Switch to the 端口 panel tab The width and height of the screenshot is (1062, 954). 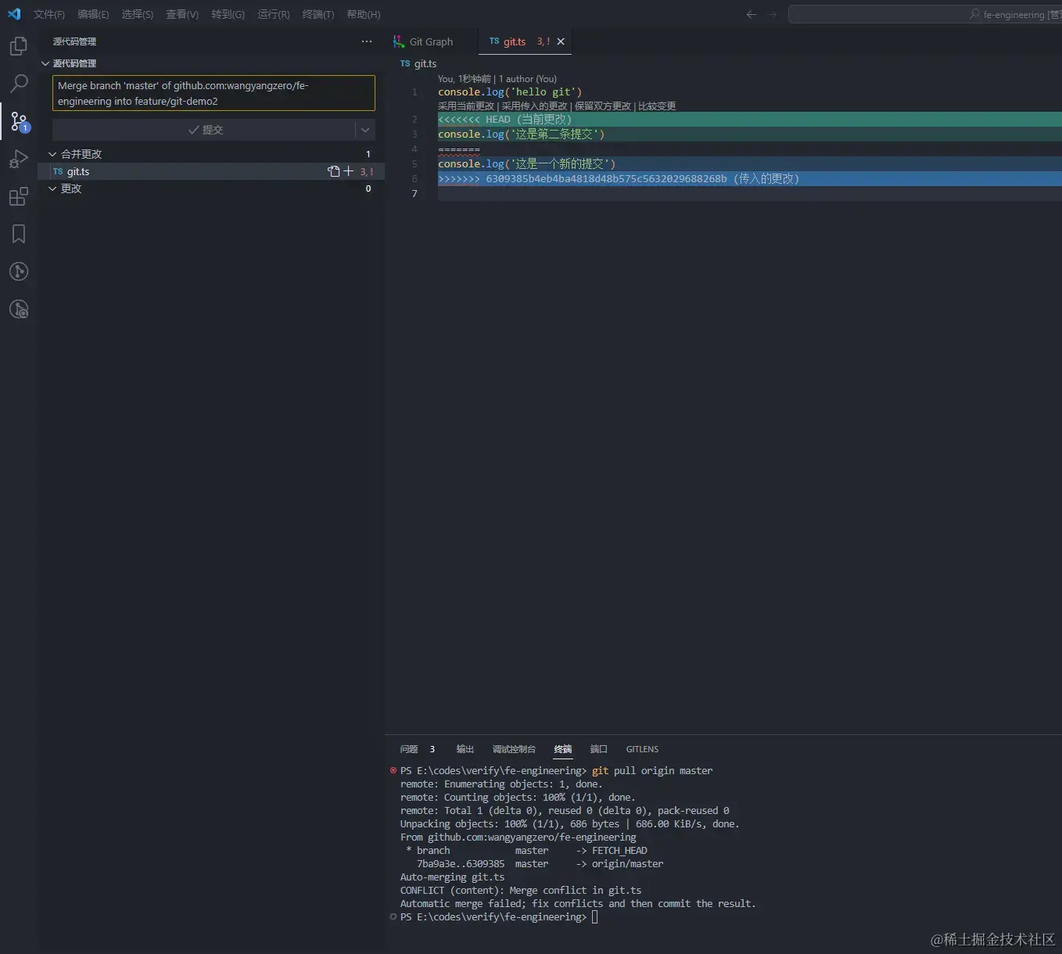tap(599, 749)
